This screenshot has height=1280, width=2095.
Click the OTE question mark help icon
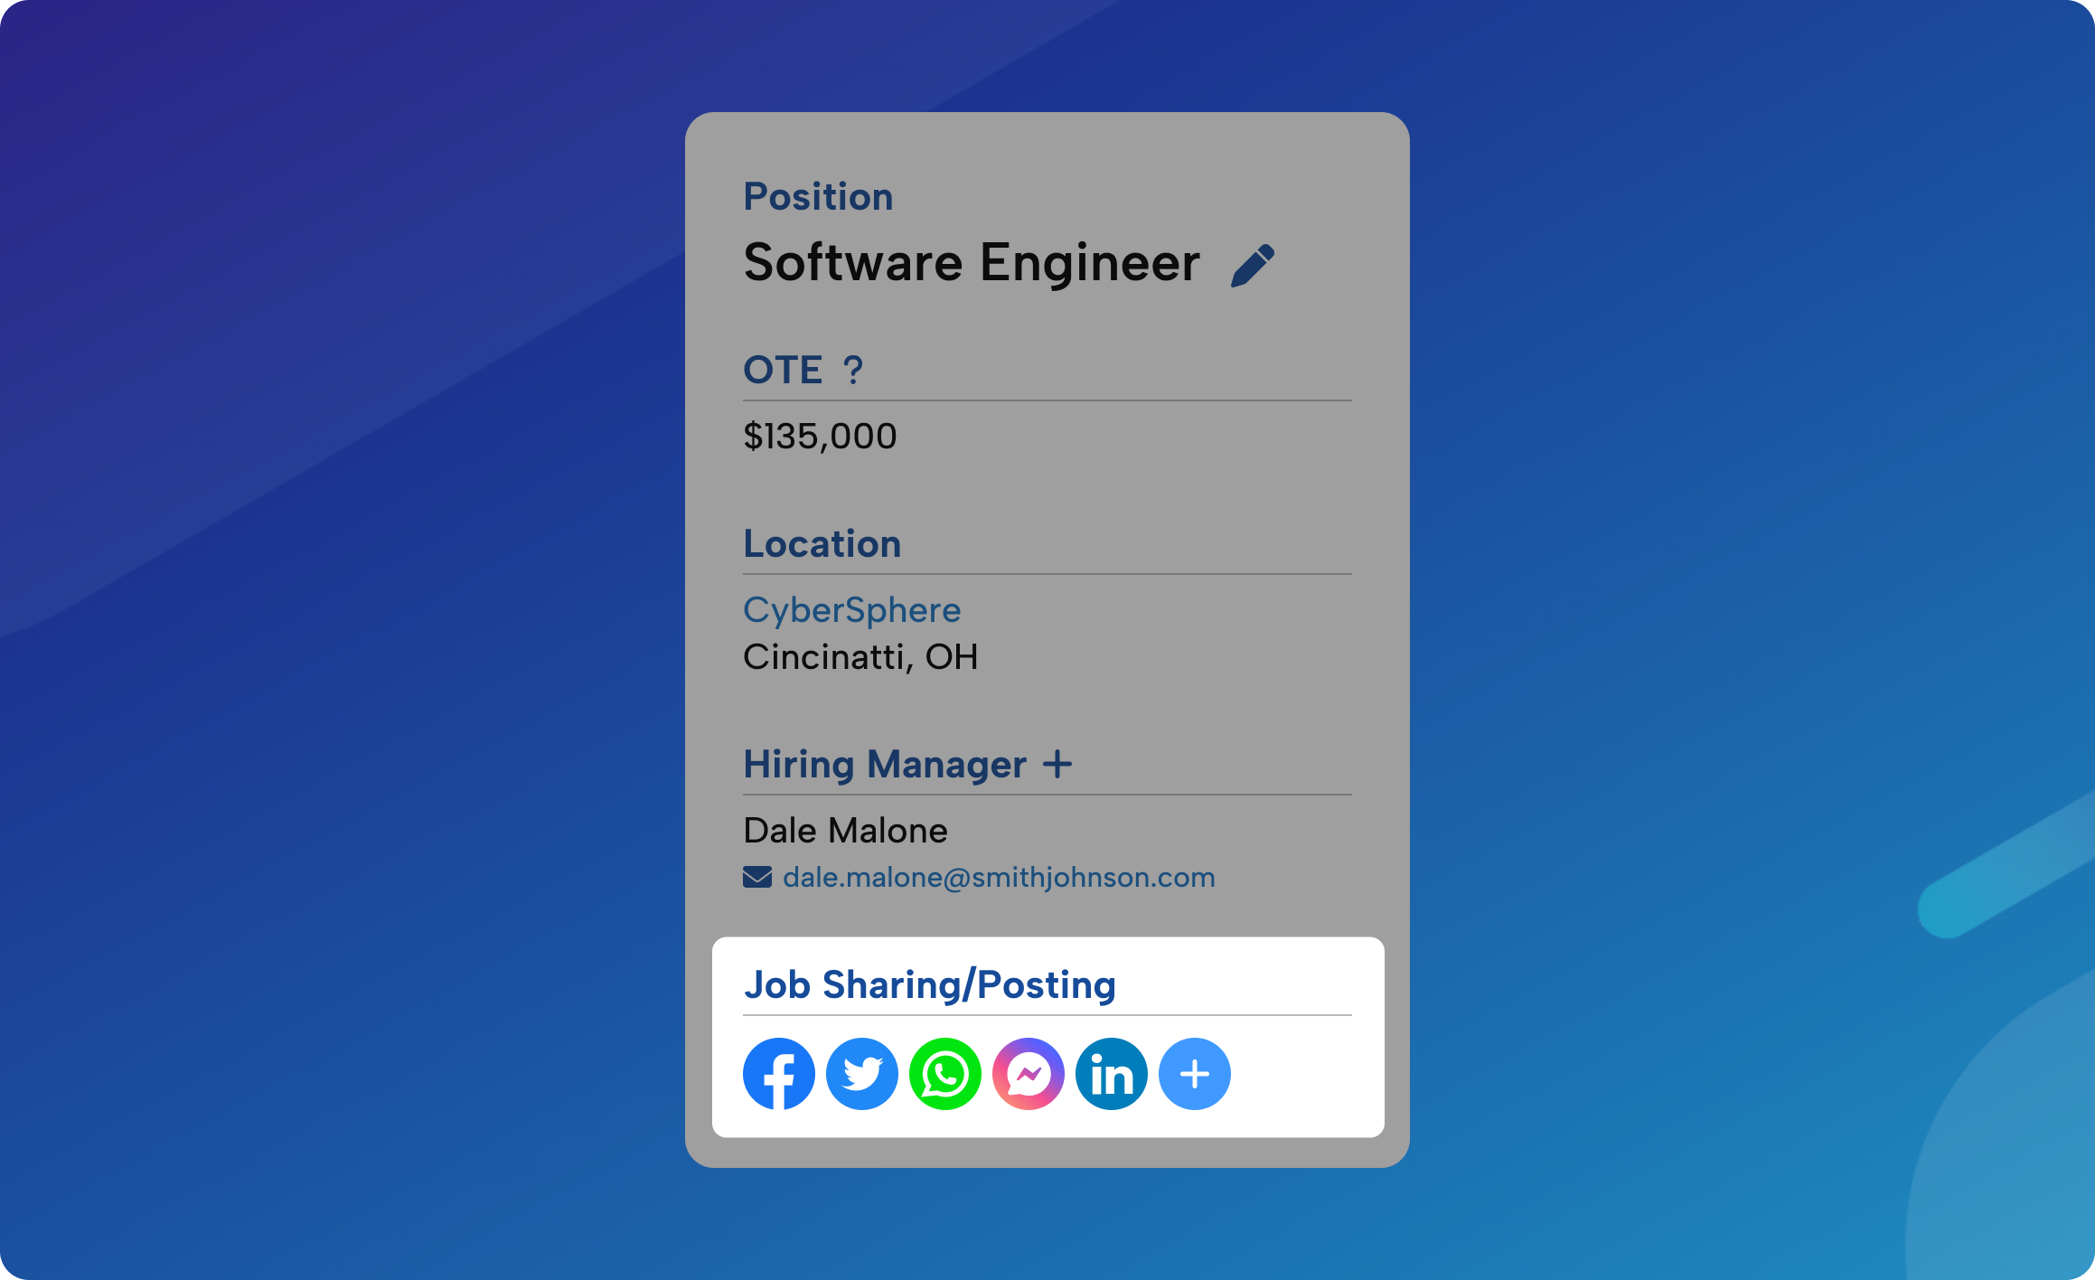pyautogui.click(x=852, y=371)
